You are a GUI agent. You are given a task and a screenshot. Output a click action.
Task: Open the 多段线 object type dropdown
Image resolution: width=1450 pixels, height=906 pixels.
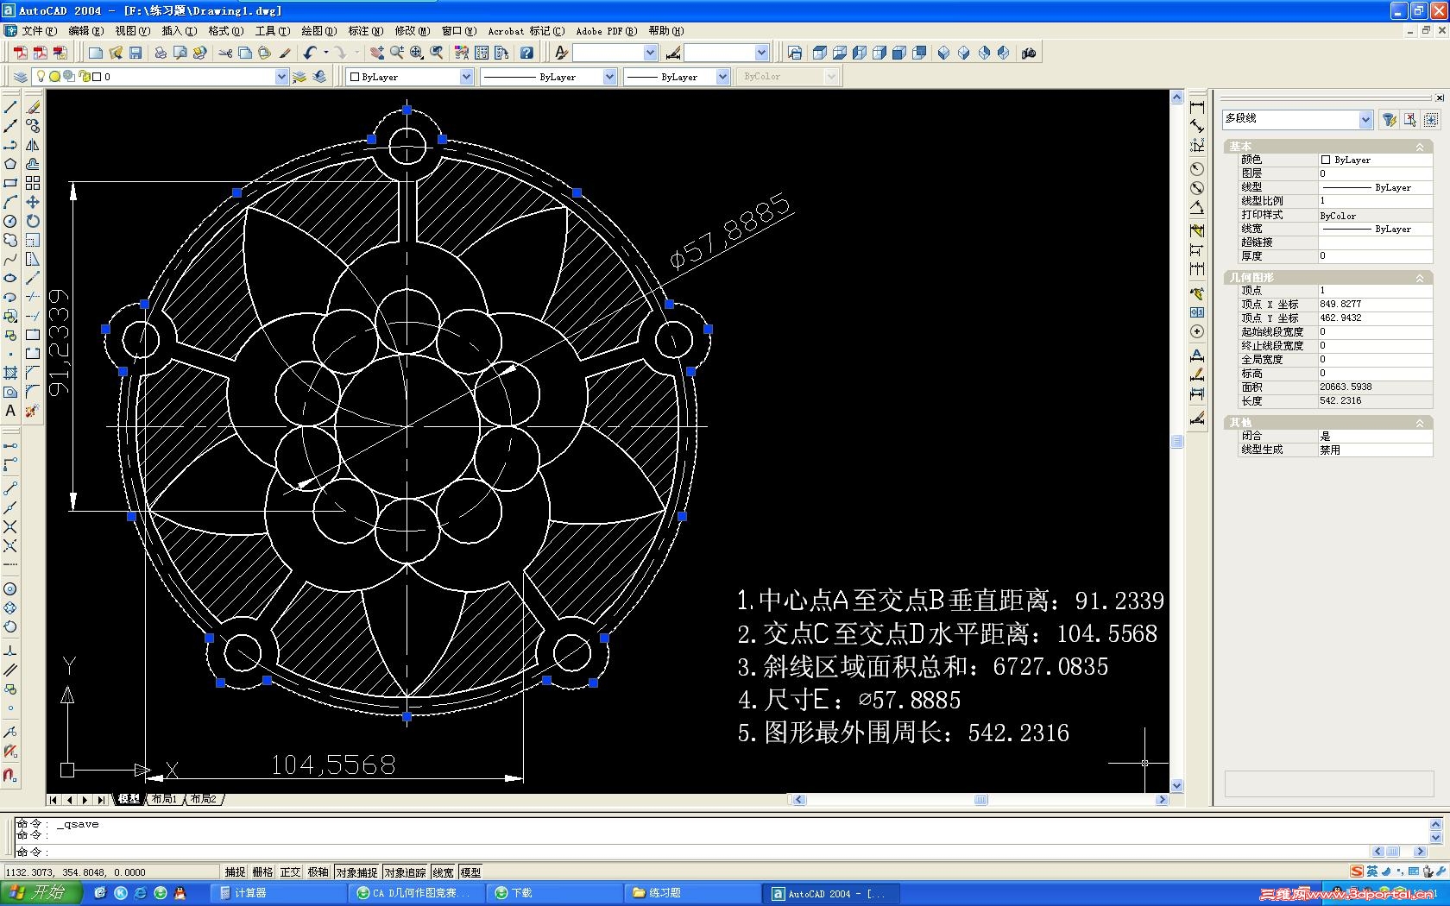[x=1365, y=120]
